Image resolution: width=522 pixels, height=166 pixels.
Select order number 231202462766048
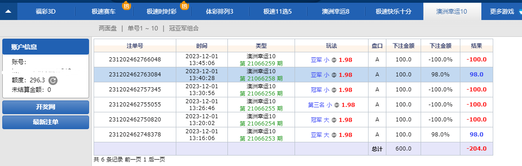[135, 60]
